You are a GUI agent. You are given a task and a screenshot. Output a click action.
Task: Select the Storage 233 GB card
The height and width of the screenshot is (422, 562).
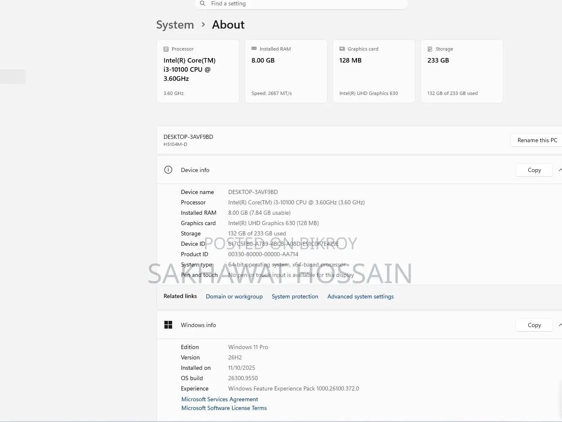coord(462,71)
